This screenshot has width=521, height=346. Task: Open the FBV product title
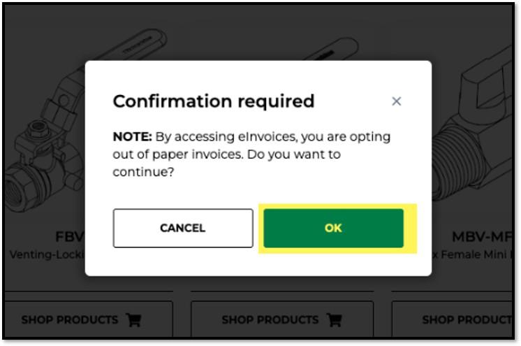[x=70, y=236]
